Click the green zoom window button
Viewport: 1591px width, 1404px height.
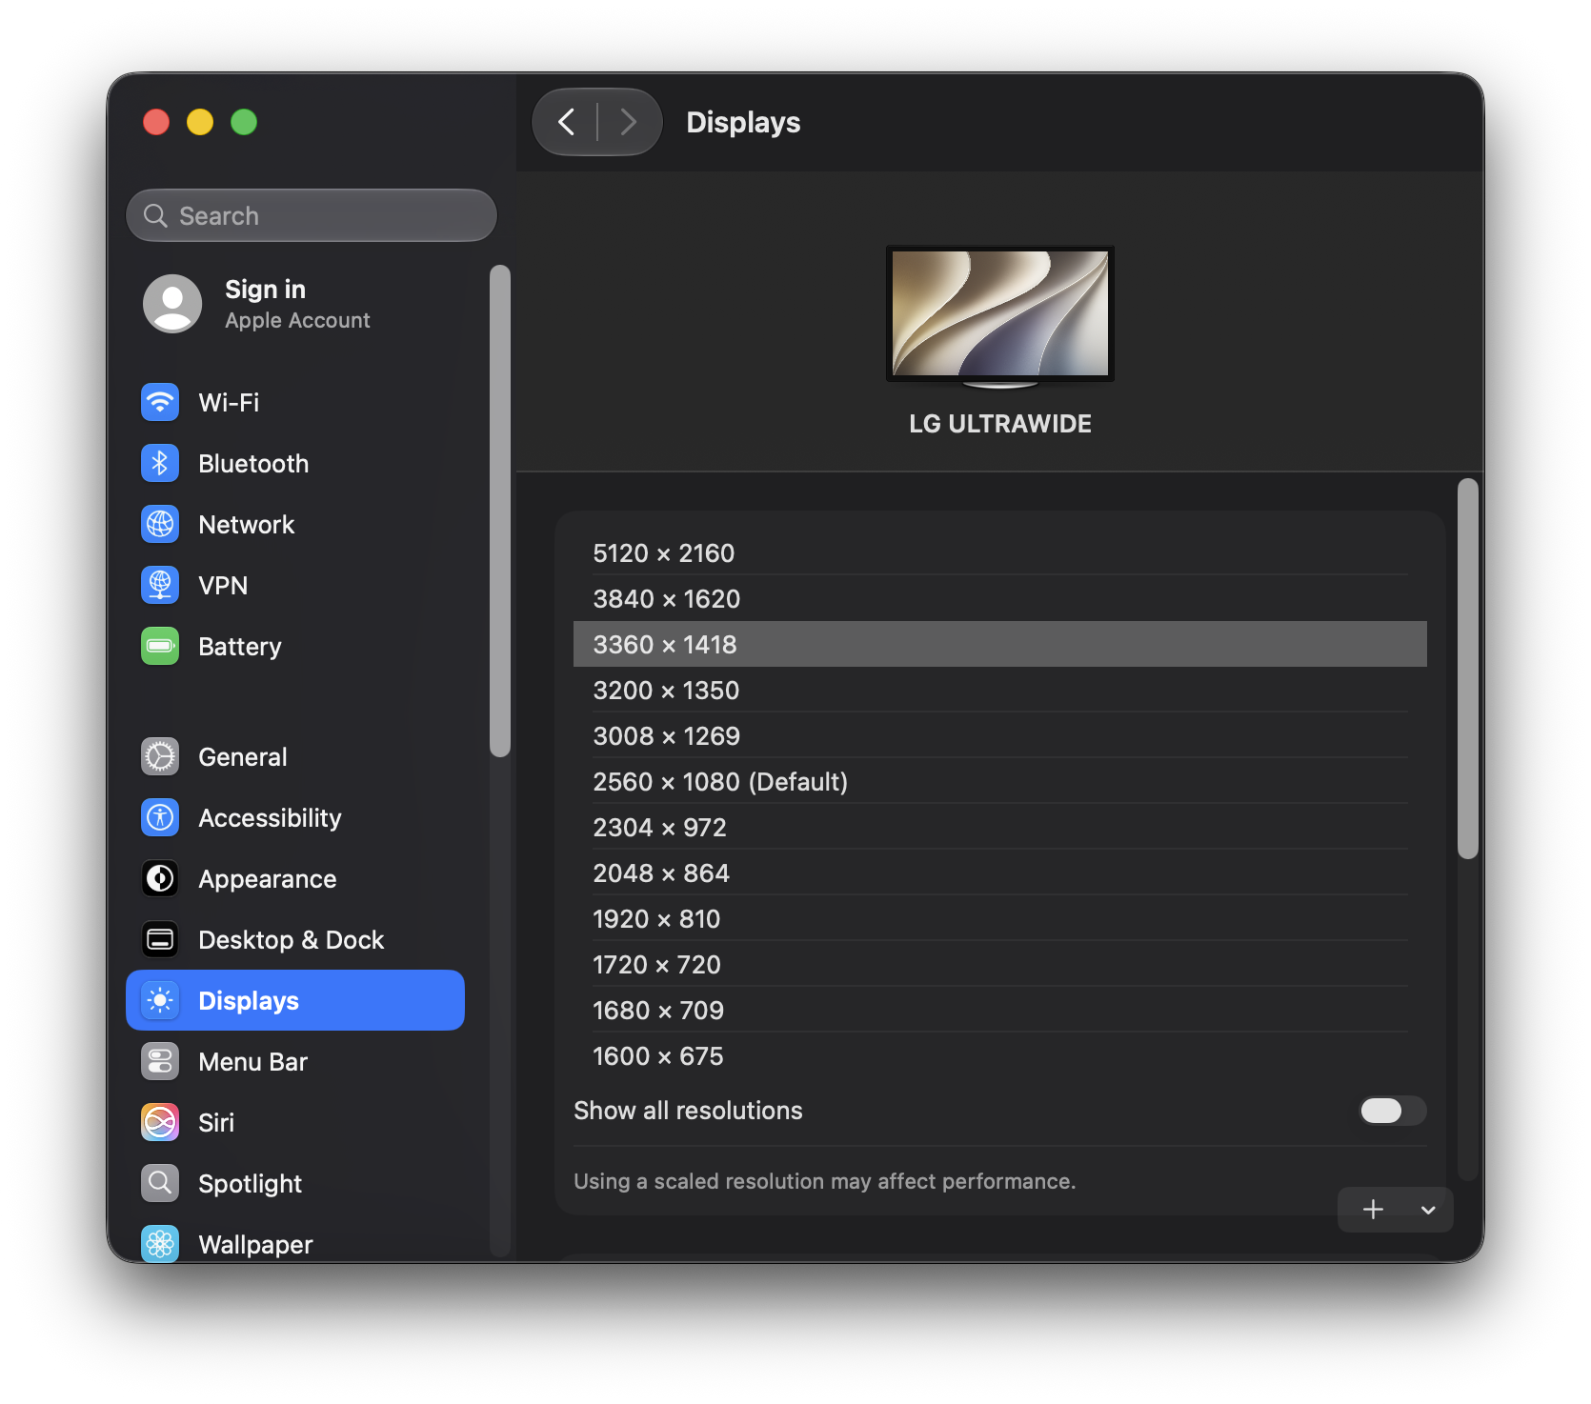click(244, 122)
